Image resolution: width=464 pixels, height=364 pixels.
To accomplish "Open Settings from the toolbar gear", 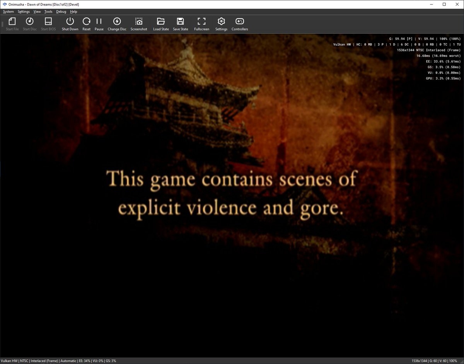I will tap(221, 24).
